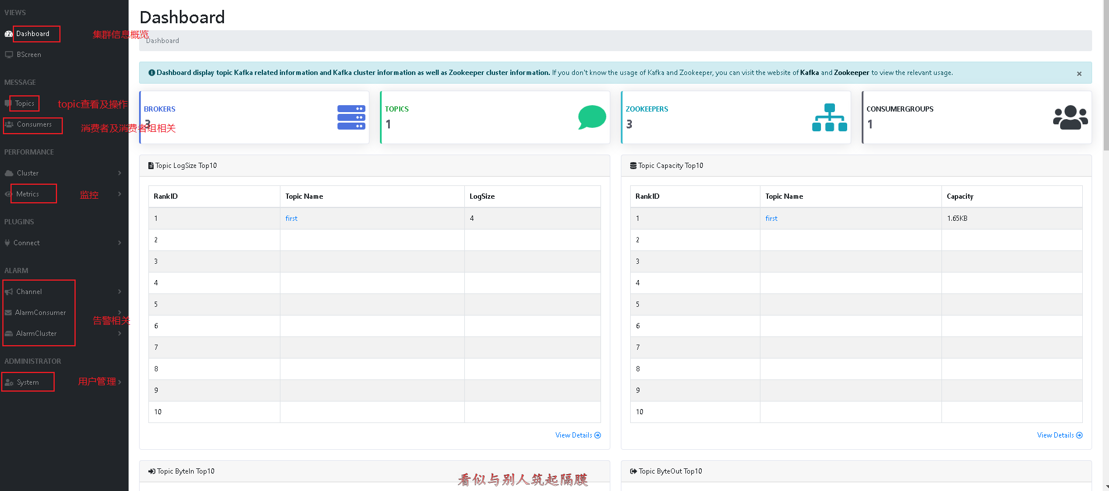This screenshot has width=1109, height=491.
Task: Open topic 'first' in Capacity table
Action: 772,218
